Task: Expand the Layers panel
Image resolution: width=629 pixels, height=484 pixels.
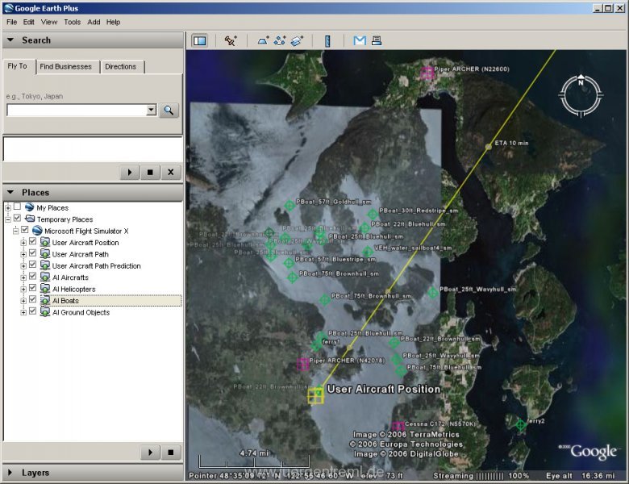Action: tap(10, 473)
